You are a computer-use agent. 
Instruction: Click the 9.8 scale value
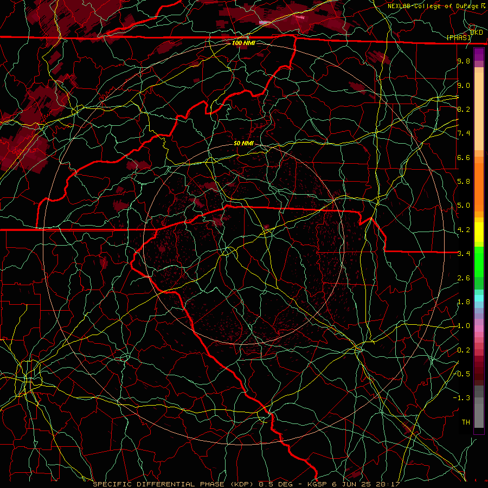[x=464, y=61]
